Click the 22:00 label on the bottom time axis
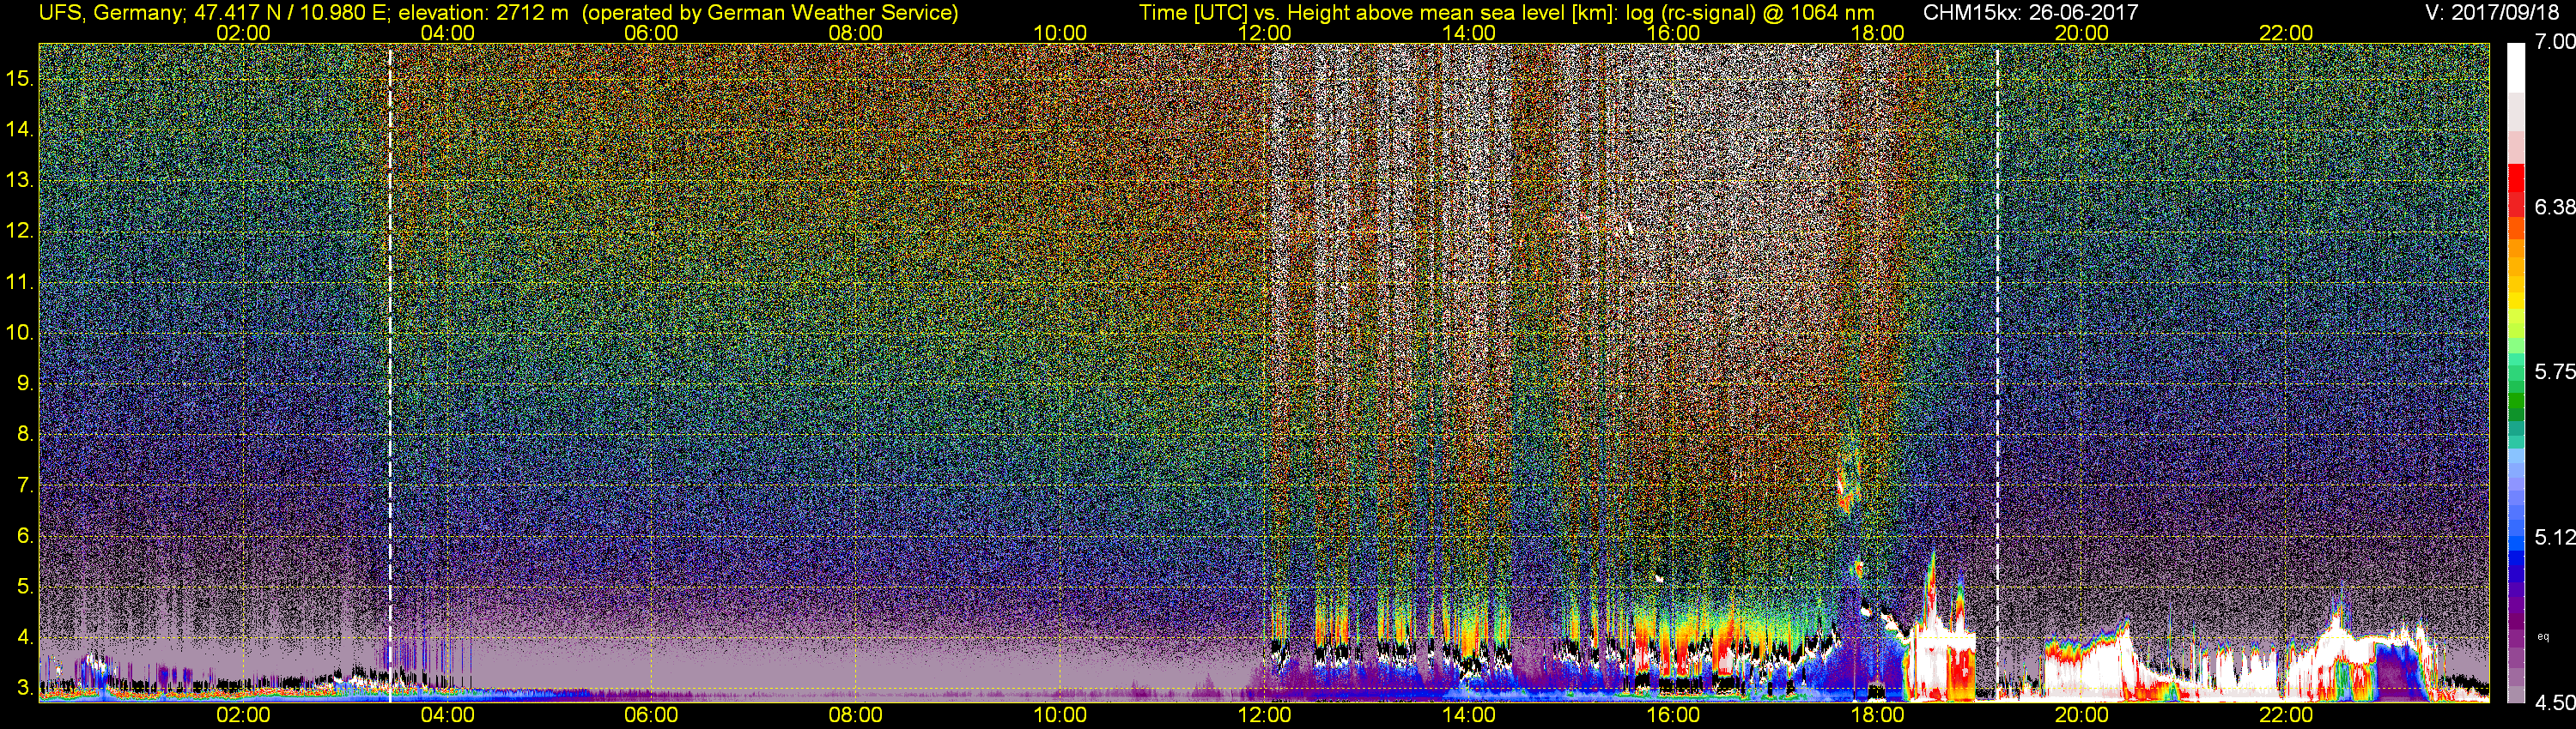 coord(2286,715)
